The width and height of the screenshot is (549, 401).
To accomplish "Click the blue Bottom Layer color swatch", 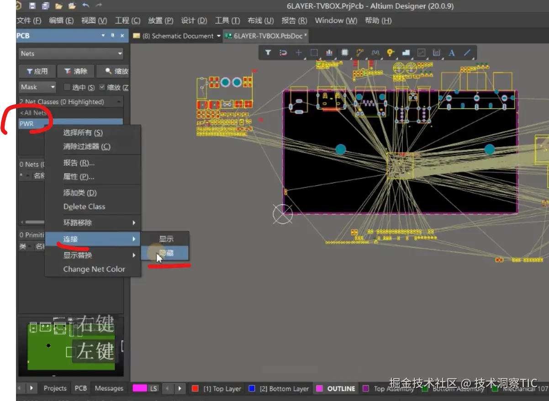I will click(252, 389).
